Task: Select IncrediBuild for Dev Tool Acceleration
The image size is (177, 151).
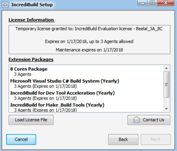Action: click(62, 93)
